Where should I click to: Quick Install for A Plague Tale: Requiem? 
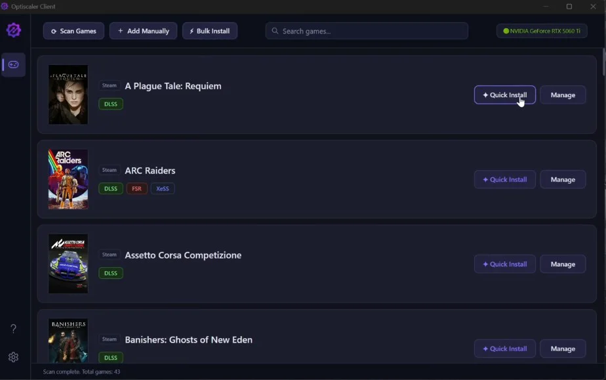[x=504, y=95]
